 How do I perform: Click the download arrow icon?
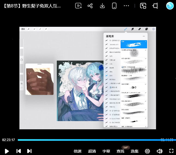click(102, 6)
